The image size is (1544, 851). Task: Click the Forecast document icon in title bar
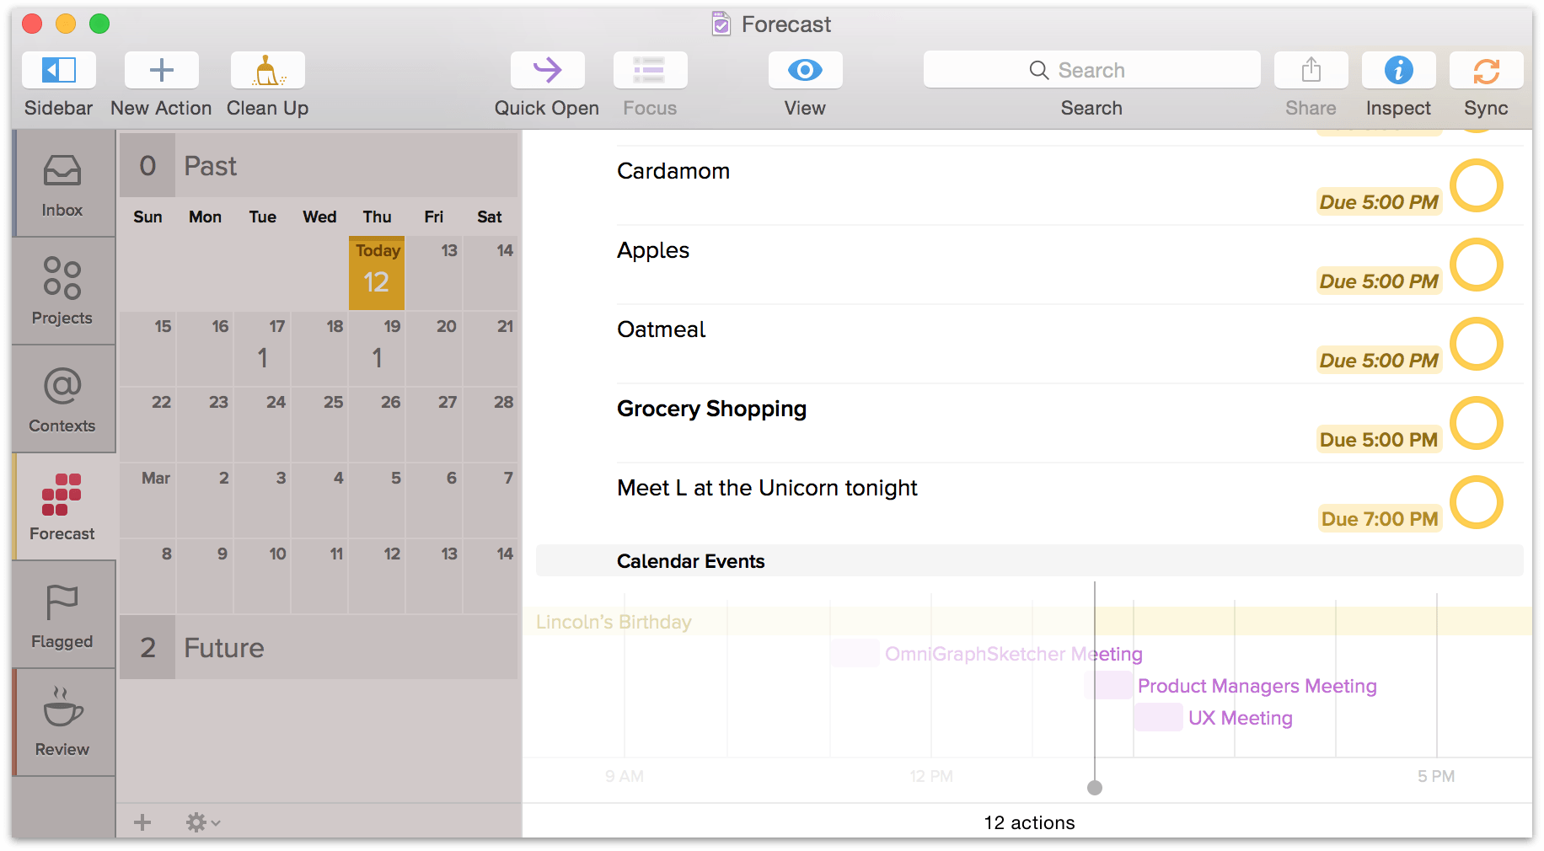tap(721, 24)
